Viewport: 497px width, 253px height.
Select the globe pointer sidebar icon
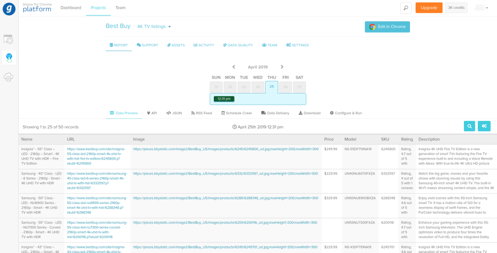coord(9,57)
